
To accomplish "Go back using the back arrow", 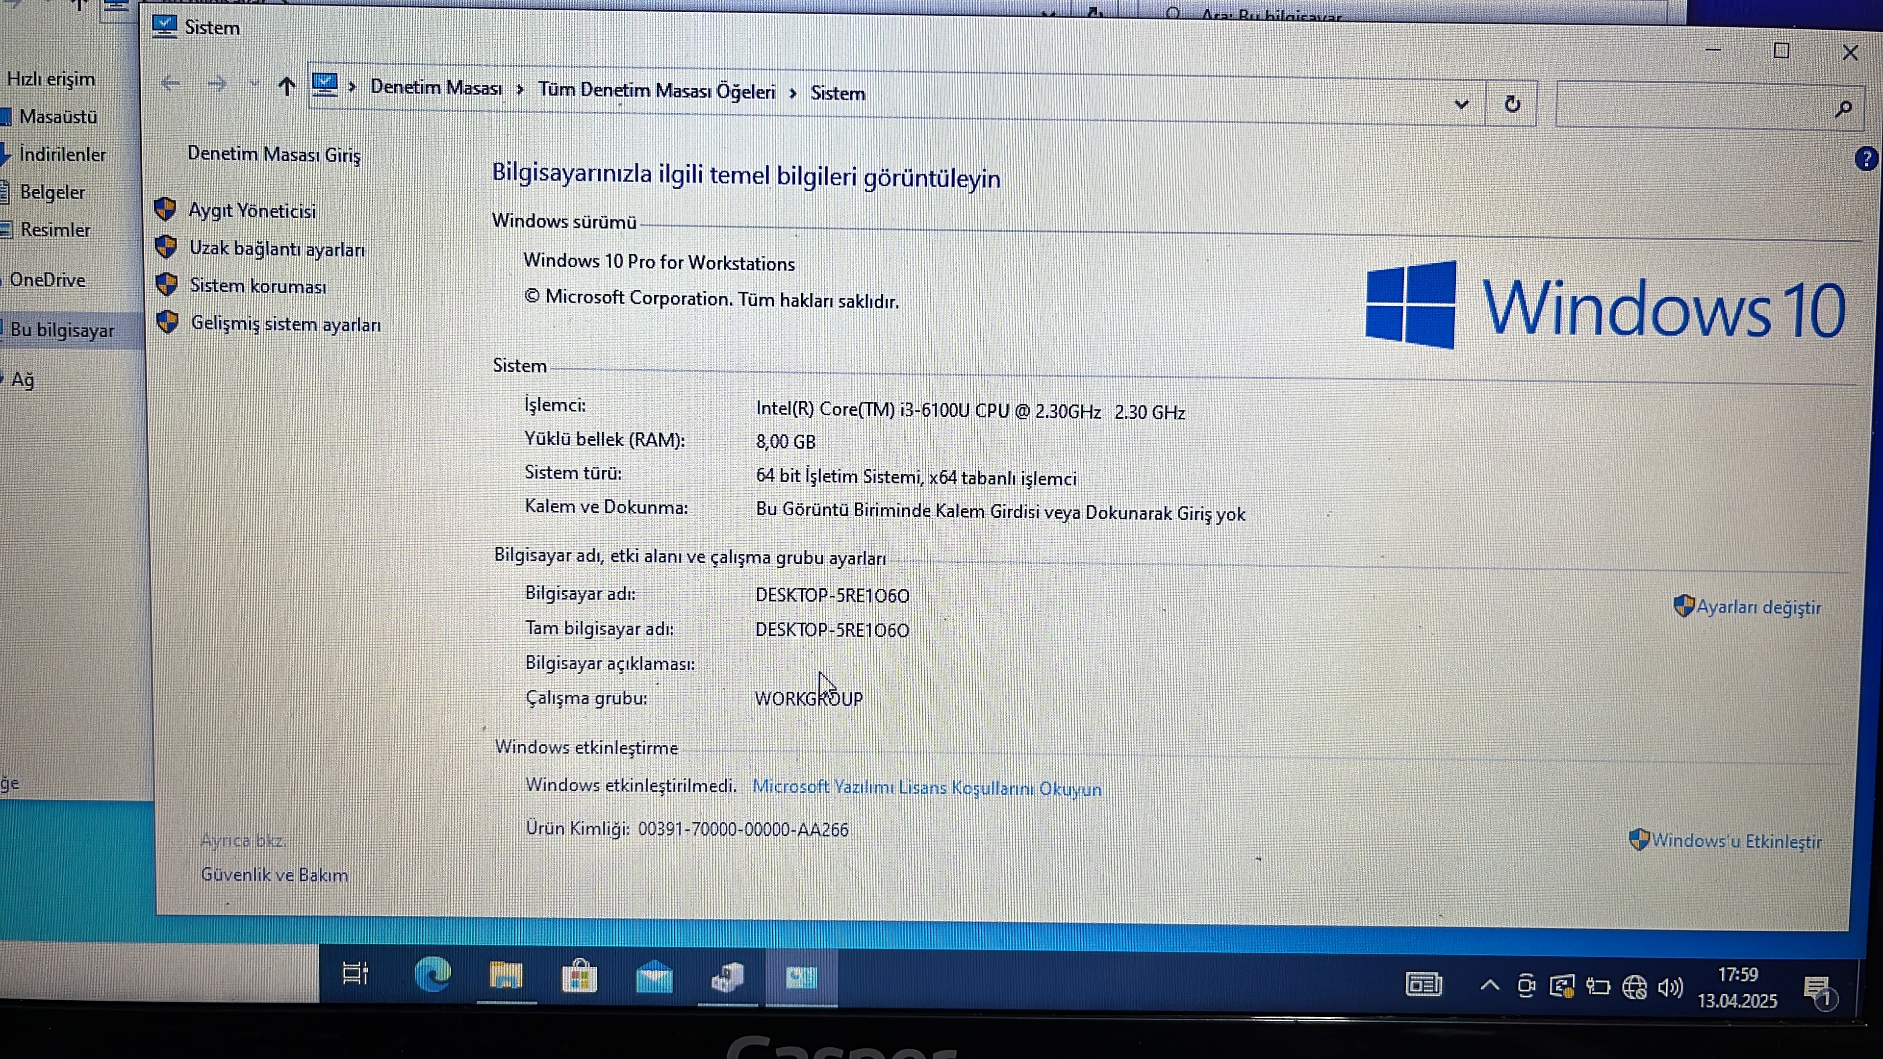I will pos(170,83).
